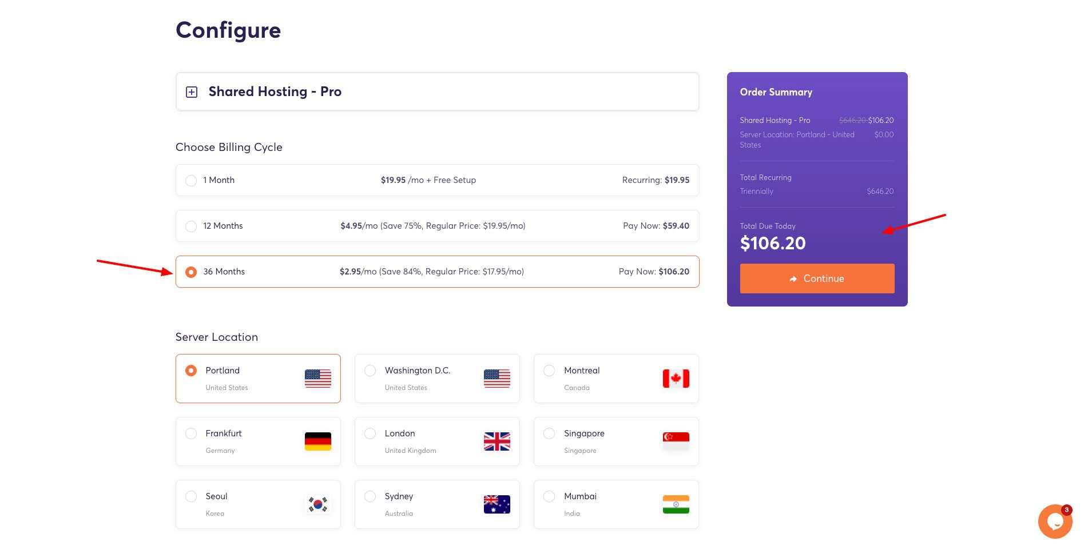Select the Mumbai server location radio

[549, 496]
